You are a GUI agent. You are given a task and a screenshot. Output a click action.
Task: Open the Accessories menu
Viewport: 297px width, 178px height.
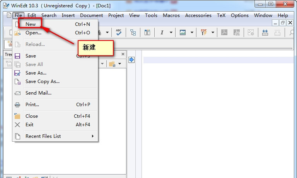point(198,15)
